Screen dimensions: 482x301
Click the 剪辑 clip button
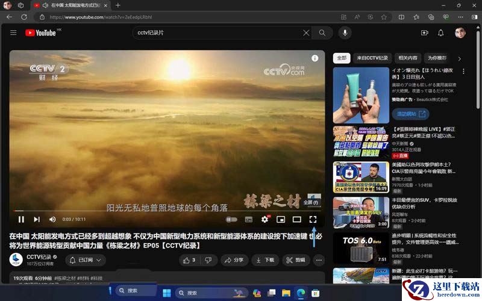pos(296,260)
